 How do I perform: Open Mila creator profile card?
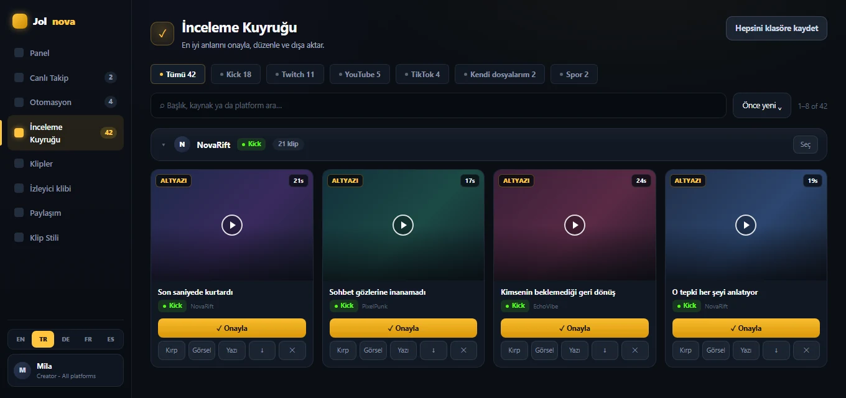tap(65, 371)
